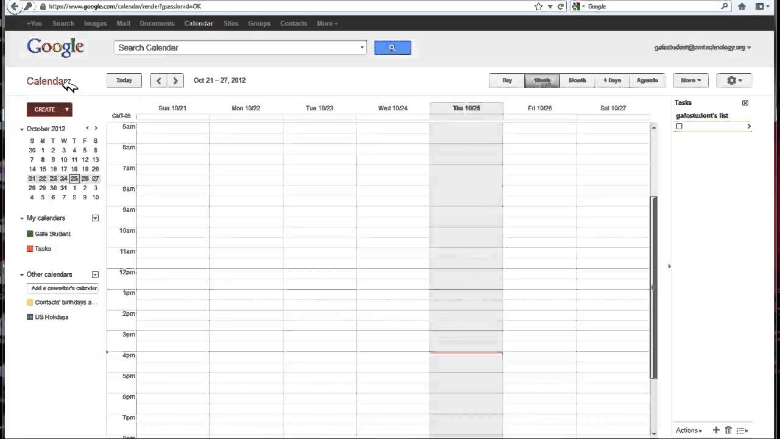Open the search options dropdown arrow
This screenshot has height=439, width=780.
(x=362, y=48)
